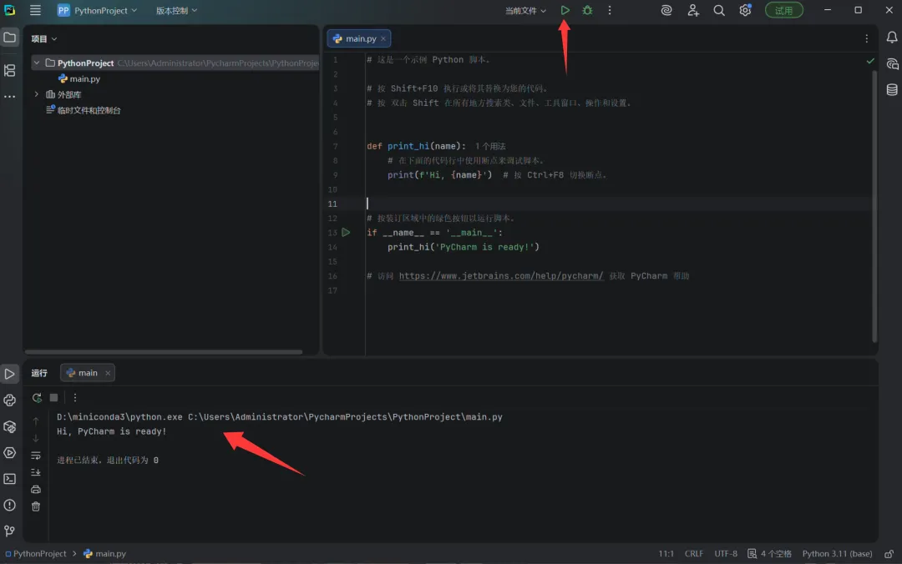Viewport: 902px width, 564px height.
Task: Click the editor vertical scrollbar
Action: pos(874,206)
